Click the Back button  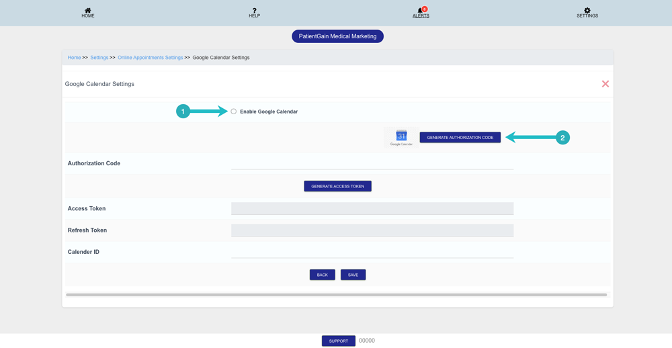[323, 275]
